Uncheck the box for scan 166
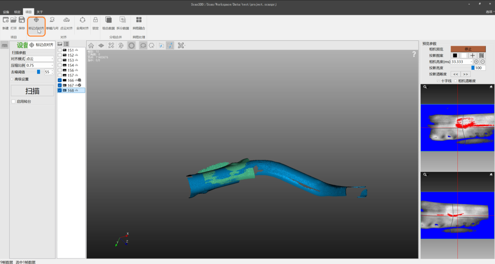This screenshot has height=264, width=495. coord(60,80)
